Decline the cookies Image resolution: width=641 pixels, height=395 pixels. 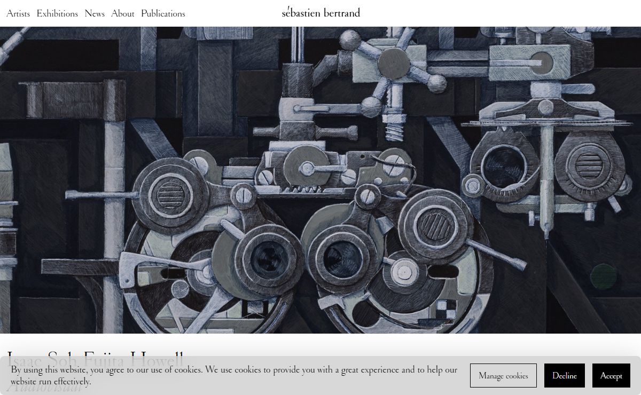[565, 376]
